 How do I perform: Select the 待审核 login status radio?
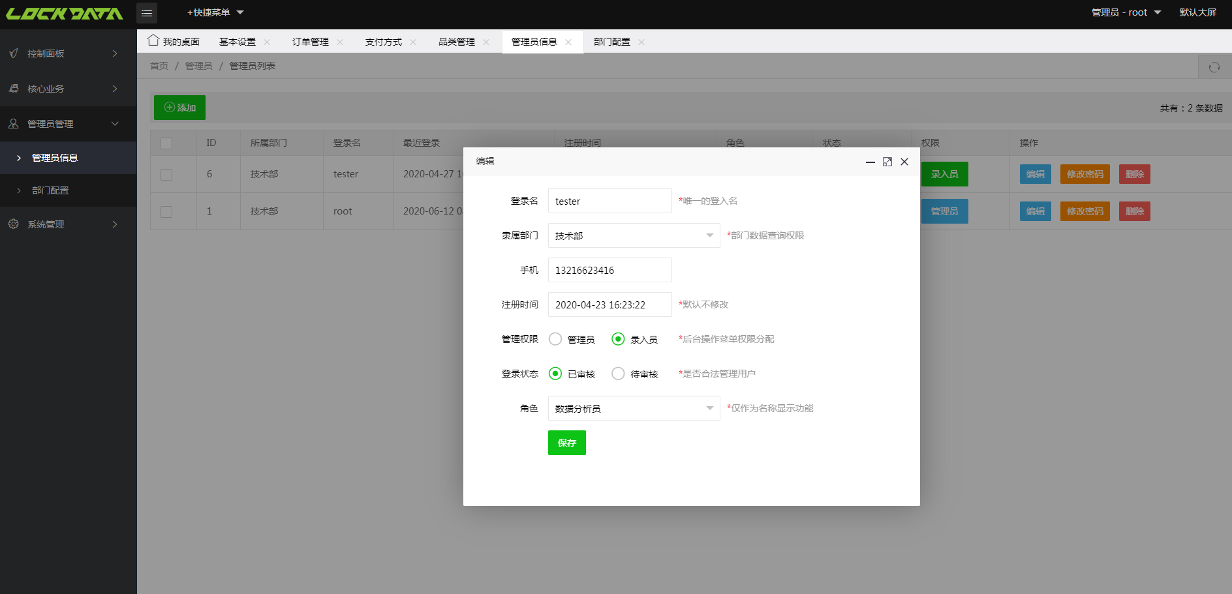pyautogui.click(x=618, y=374)
